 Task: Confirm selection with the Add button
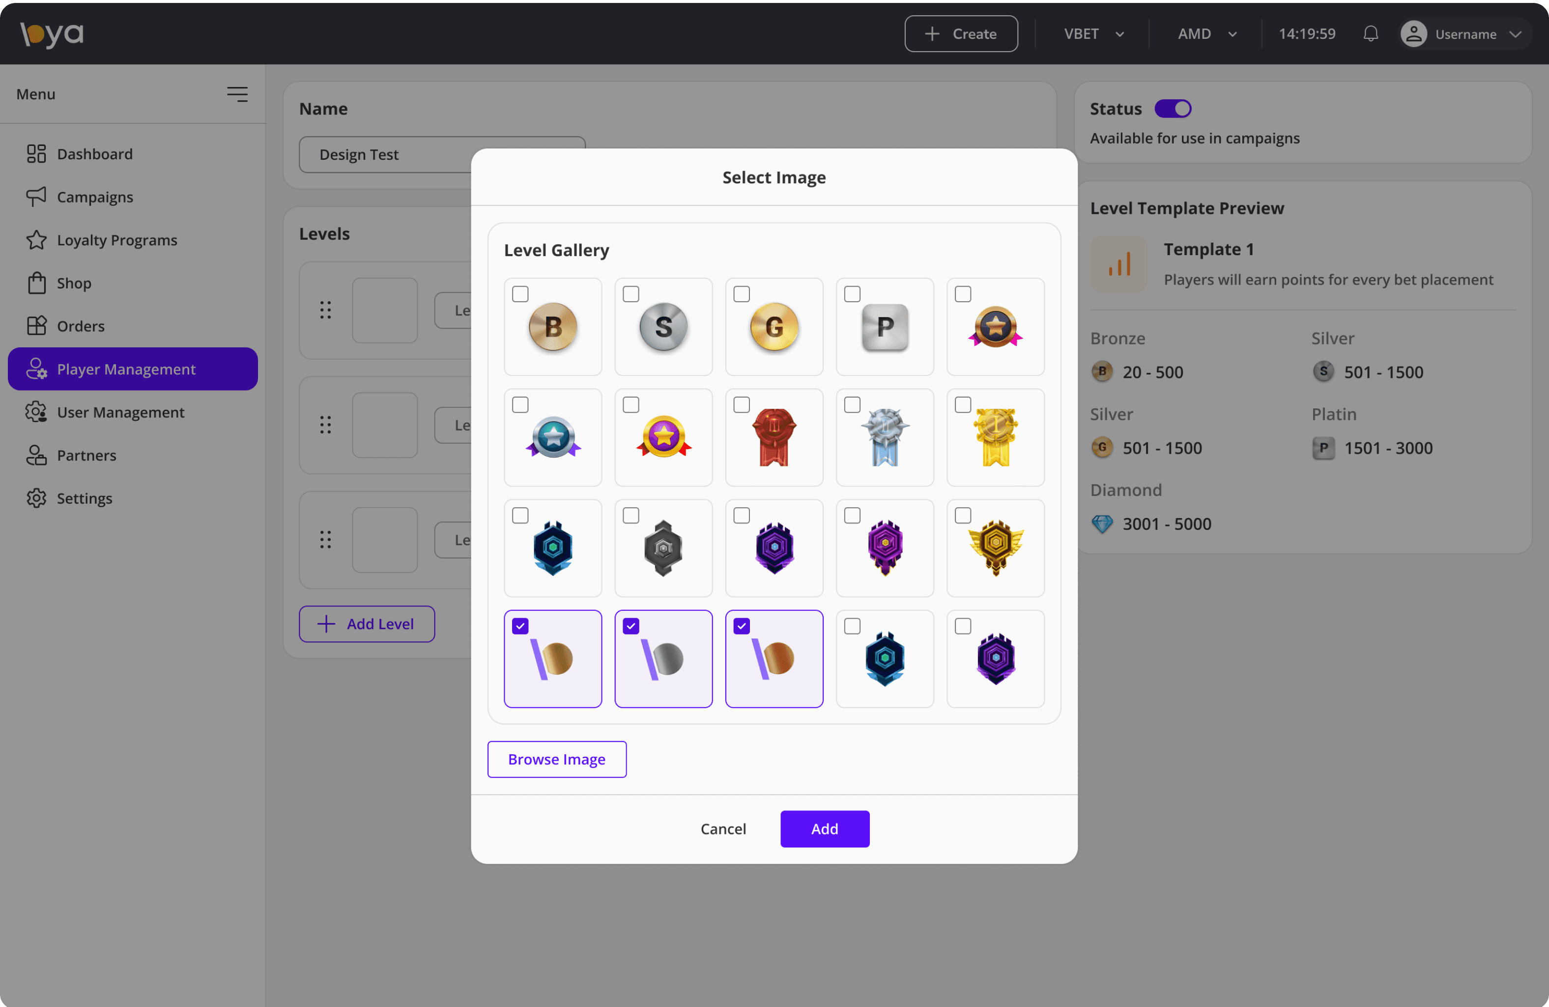(825, 829)
